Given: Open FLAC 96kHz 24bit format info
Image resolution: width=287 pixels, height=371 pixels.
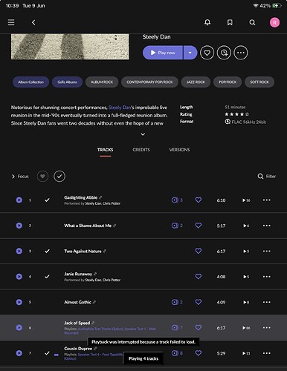Looking at the screenshot, I should tap(245, 122).
